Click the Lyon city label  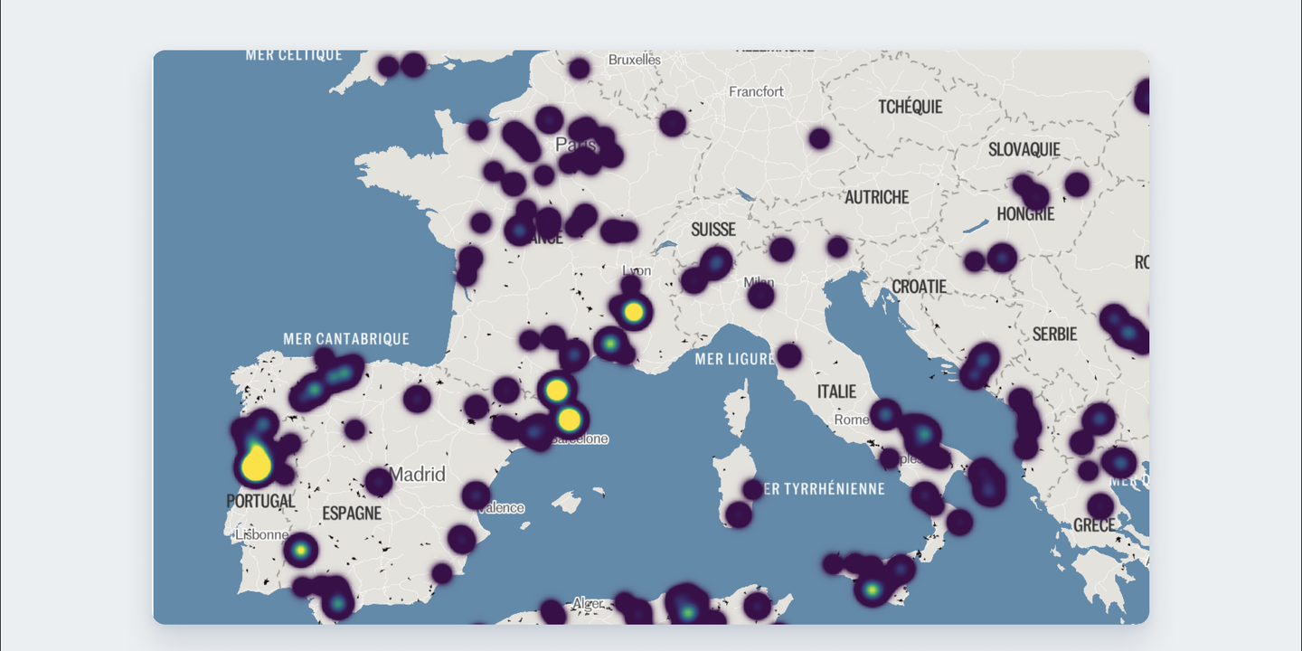[x=637, y=271]
